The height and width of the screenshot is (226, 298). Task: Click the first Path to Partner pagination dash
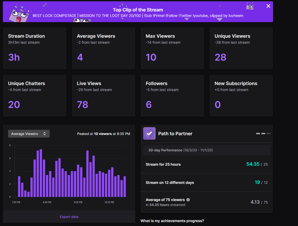[258, 134]
